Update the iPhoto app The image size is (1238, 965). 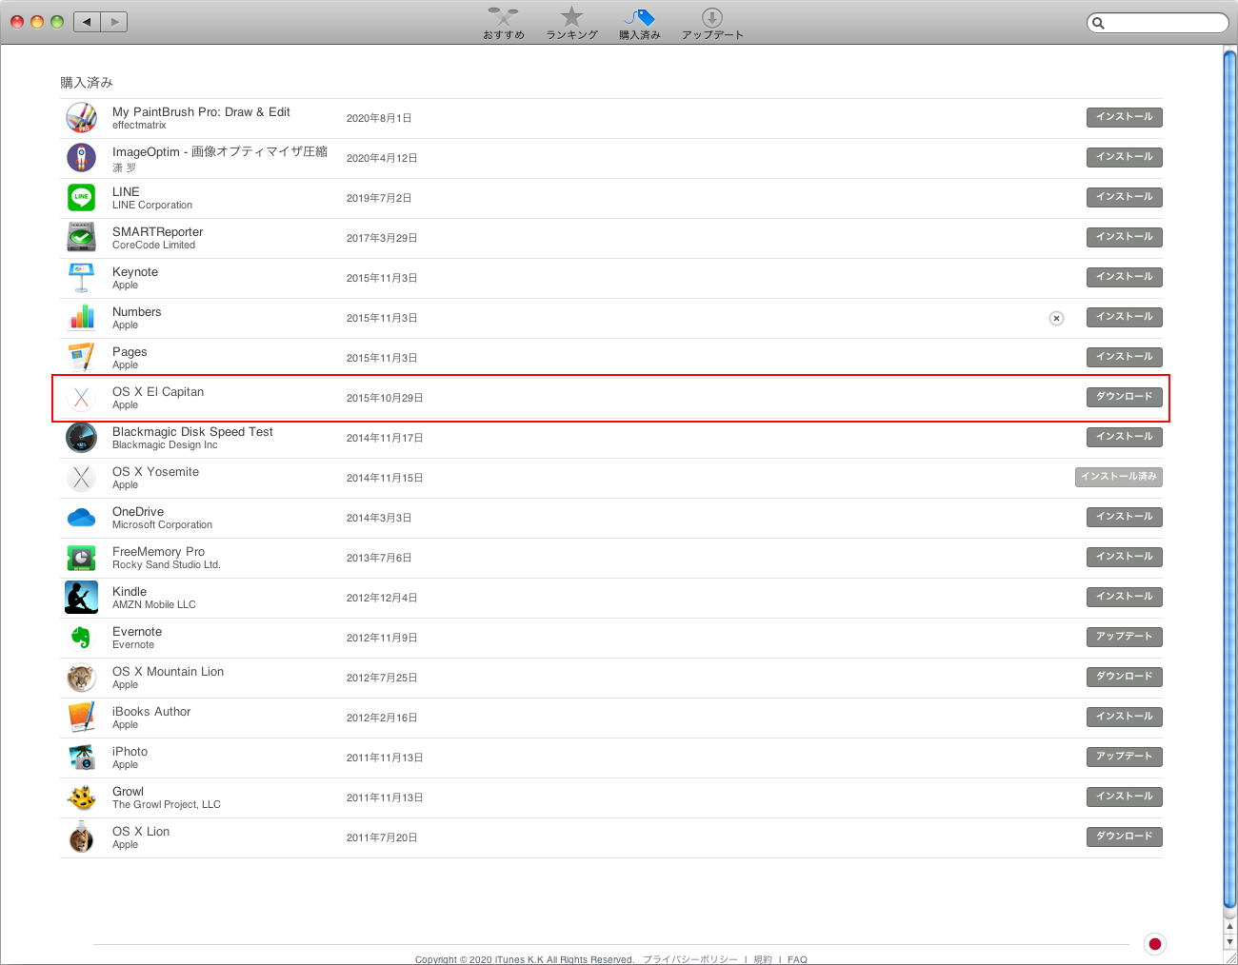click(1124, 757)
